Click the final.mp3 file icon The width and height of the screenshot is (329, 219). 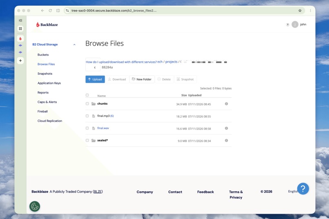pyautogui.click(x=93, y=116)
